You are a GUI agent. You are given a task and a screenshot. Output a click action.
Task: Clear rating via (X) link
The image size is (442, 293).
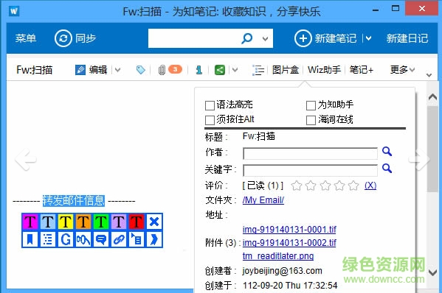(x=370, y=186)
